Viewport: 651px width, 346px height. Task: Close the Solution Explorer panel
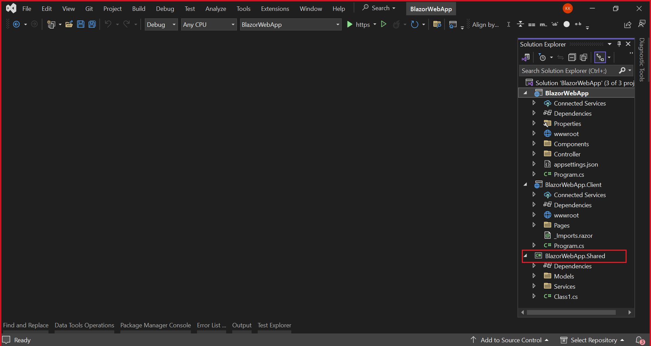pos(628,44)
